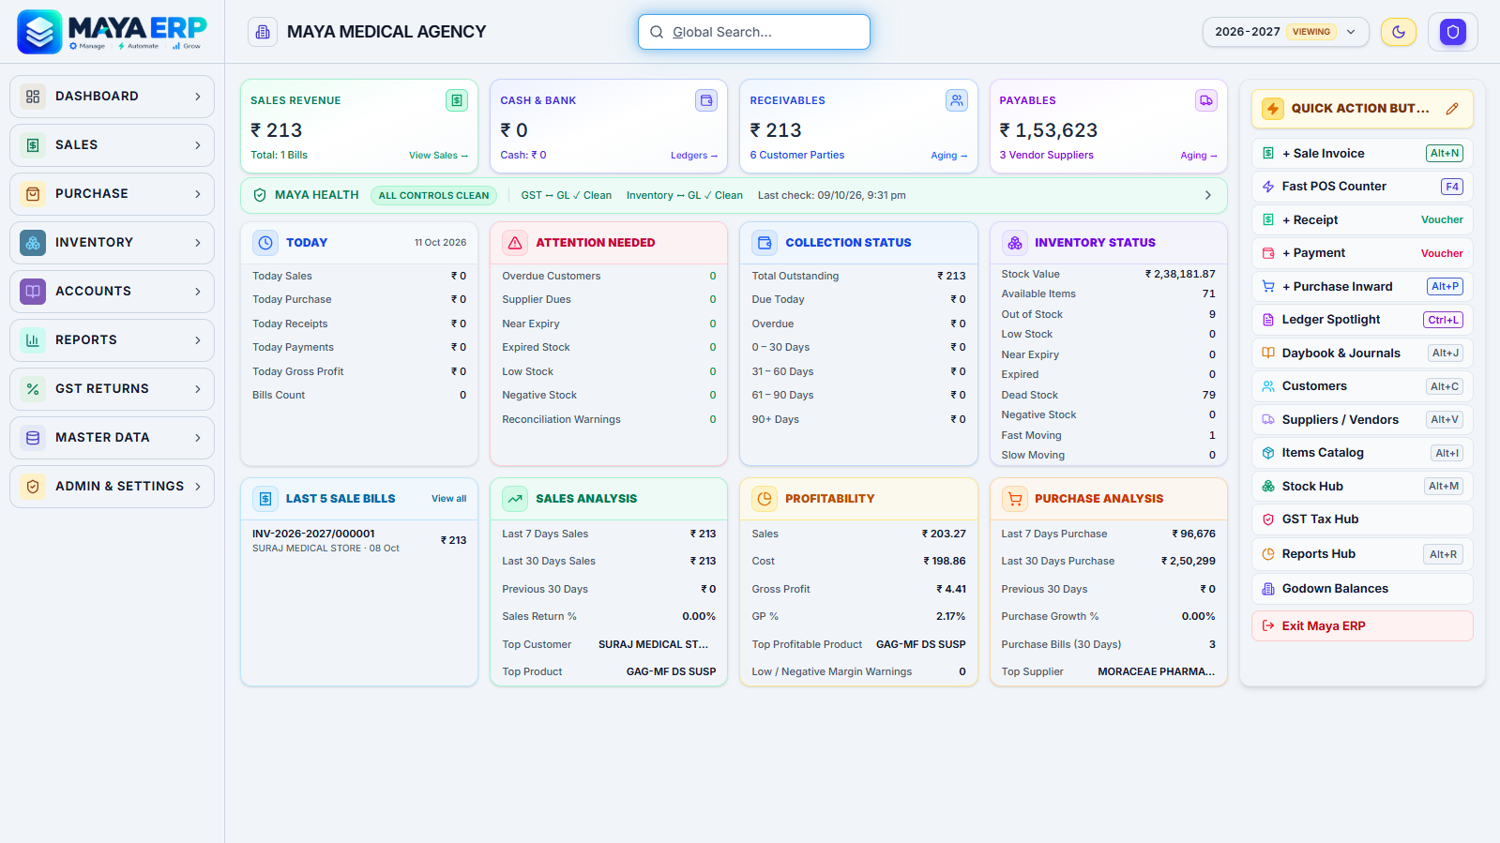This screenshot has height=843, width=1500.
Task: Expand Maya Health bar arrow
Action: tap(1207, 195)
